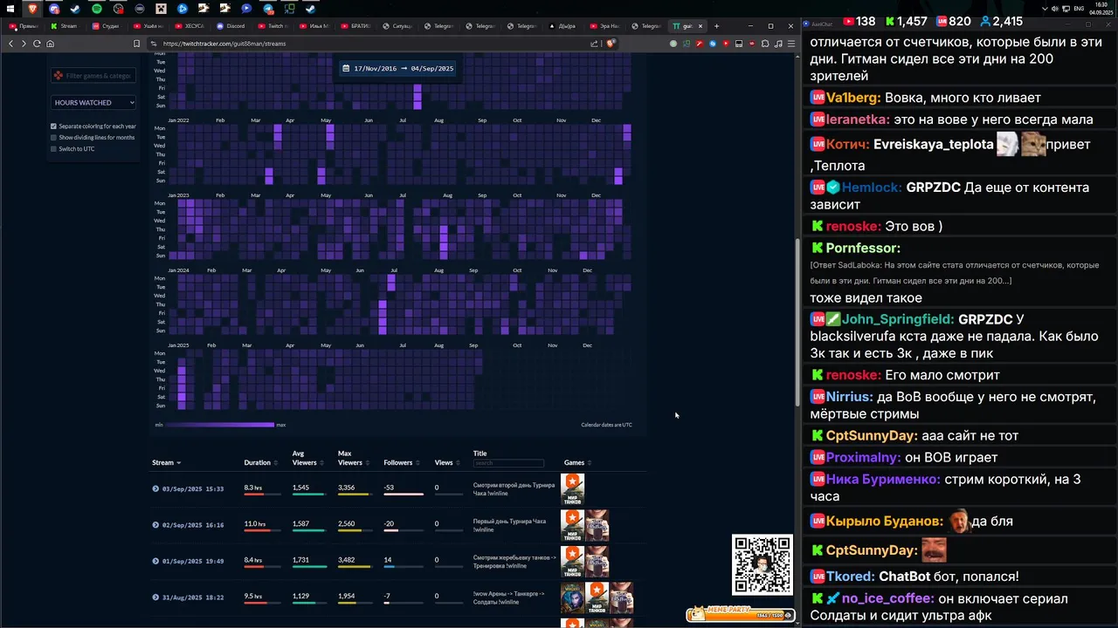
Task: Go forward in the browser
Action: 23,44
